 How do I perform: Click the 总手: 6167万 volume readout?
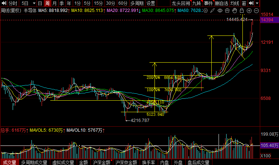(14, 130)
